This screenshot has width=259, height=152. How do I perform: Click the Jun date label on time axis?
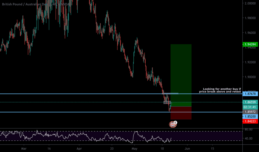tap(187, 149)
